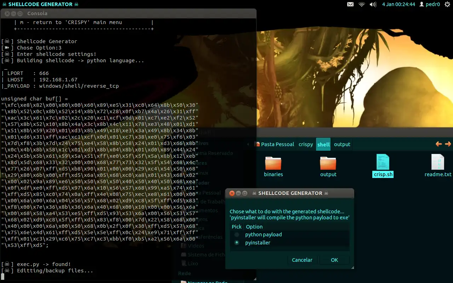Click the forward arrow in file manager

448,144
